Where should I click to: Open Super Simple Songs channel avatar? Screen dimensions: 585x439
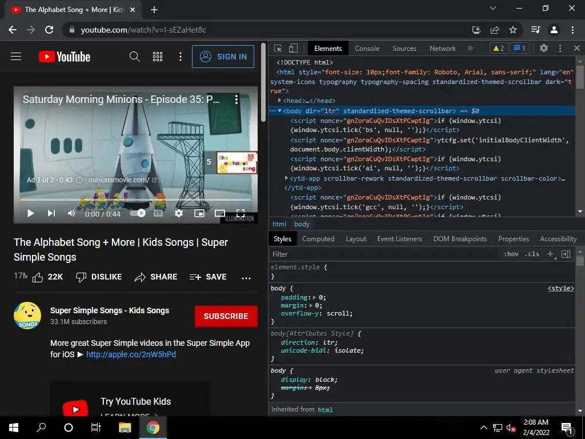pyautogui.click(x=27, y=316)
